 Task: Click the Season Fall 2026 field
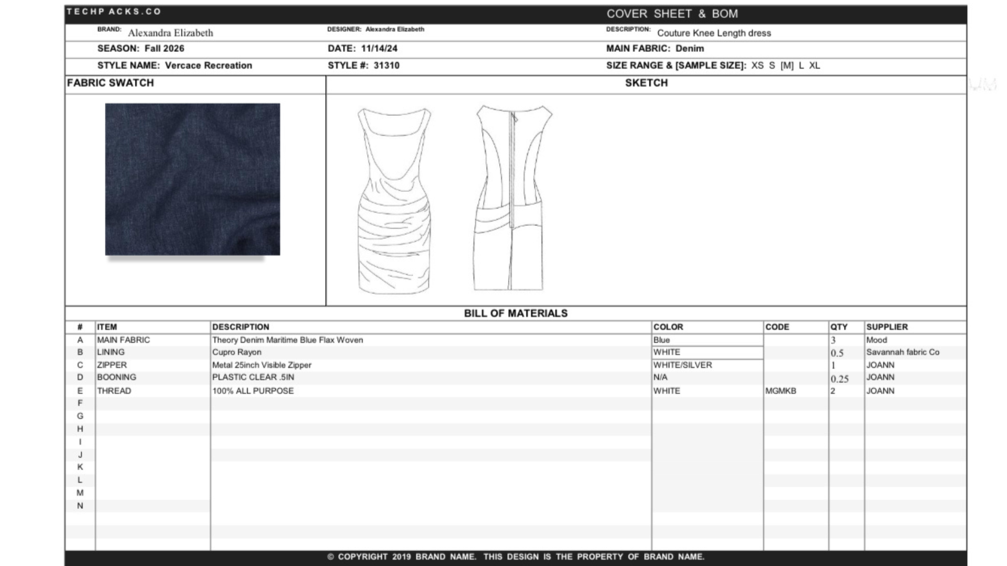tap(164, 49)
